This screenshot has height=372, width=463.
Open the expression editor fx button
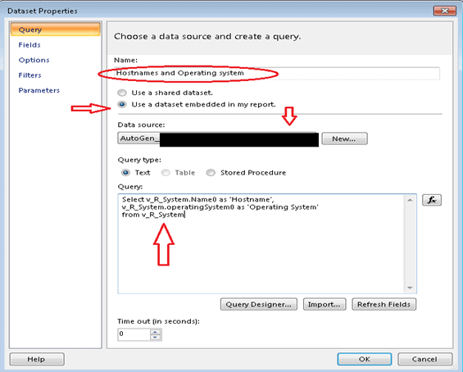[x=431, y=200]
